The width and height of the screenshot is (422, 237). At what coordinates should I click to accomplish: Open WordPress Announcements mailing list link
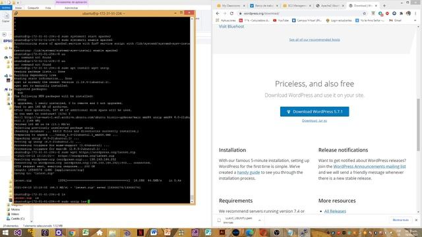[x=369, y=167]
